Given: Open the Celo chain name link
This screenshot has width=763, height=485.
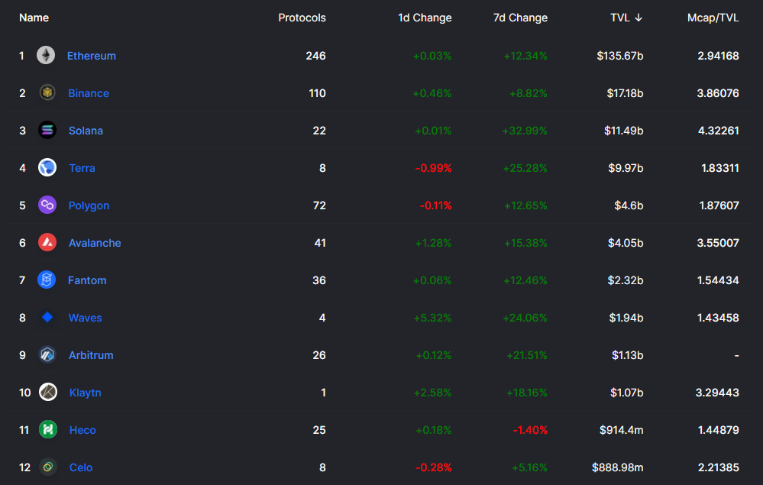Looking at the screenshot, I should click(81, 467).
